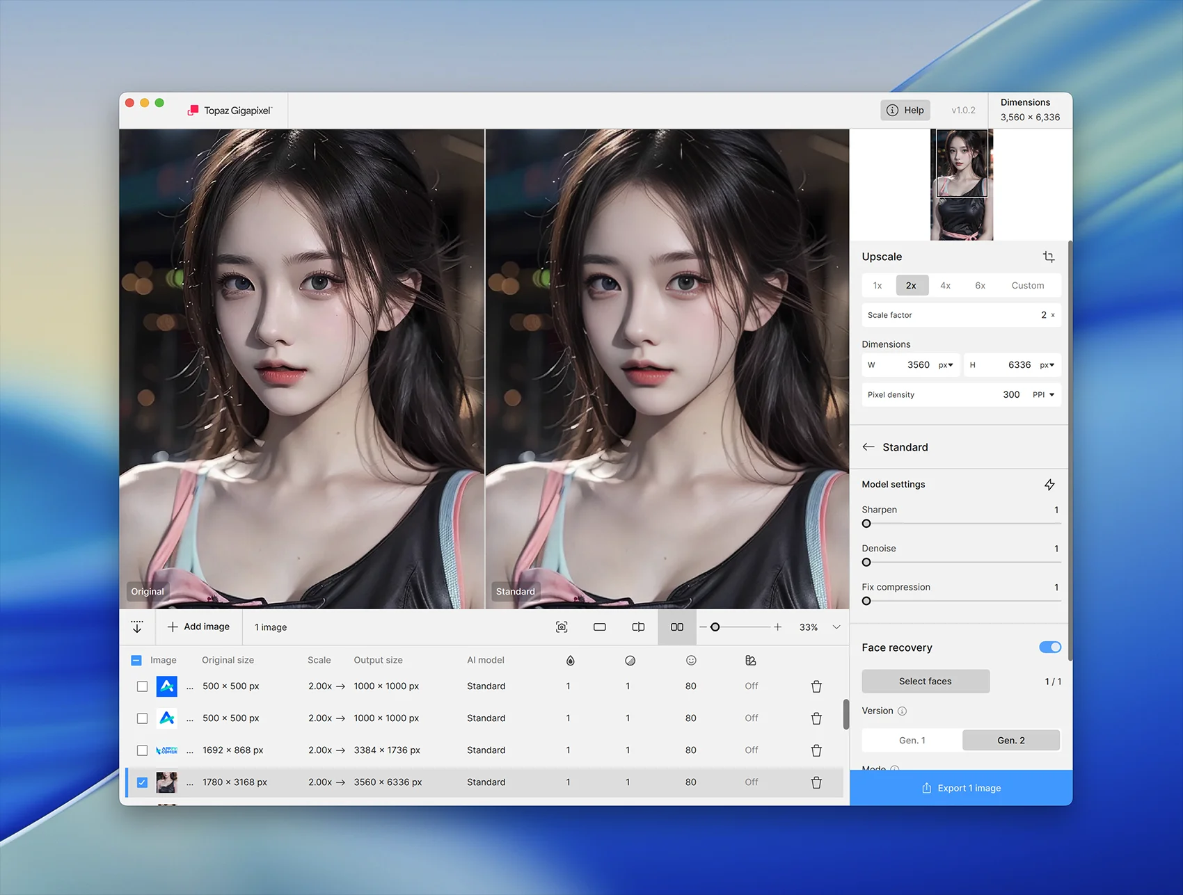This screenshot has height=895, width=1183.
Task: Choose Gen. 2 face recovery version
Action: pos(1011,741)
